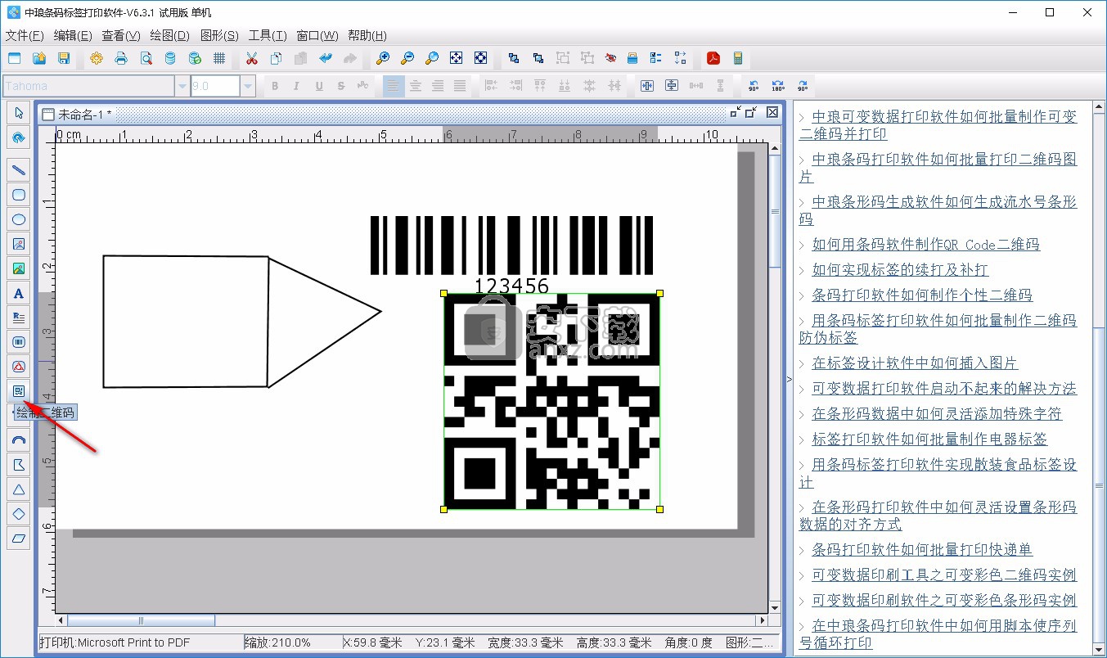Select the parallelogram shape tool

click(x=19, y=539)
